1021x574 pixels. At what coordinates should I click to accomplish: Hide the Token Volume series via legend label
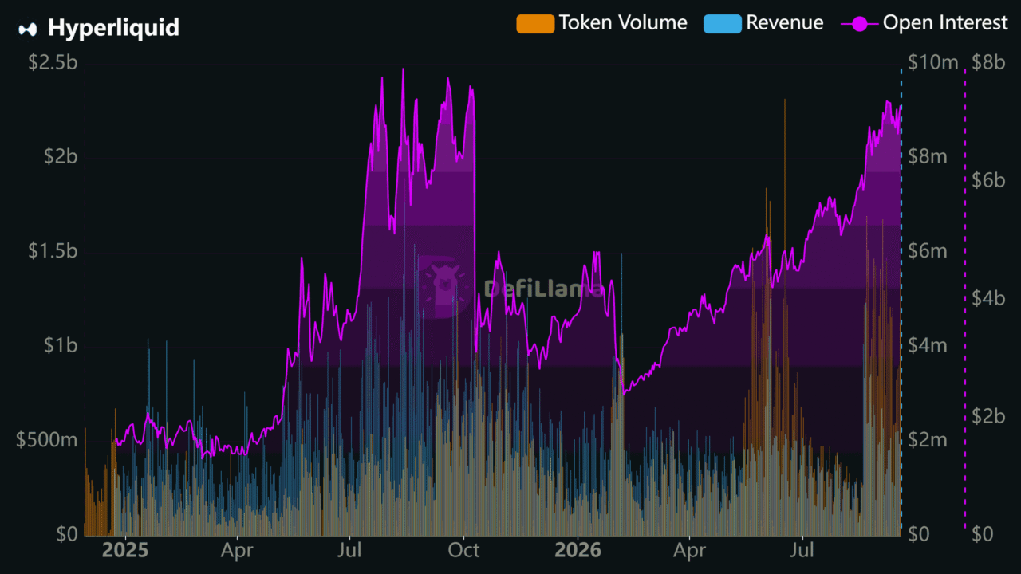pos(623,23)
